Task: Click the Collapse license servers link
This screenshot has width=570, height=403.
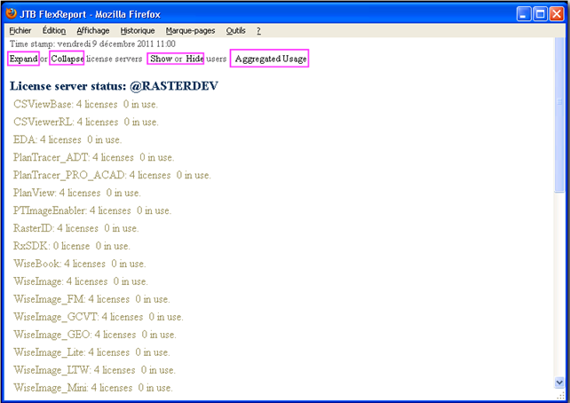Action: pos(67,59)
